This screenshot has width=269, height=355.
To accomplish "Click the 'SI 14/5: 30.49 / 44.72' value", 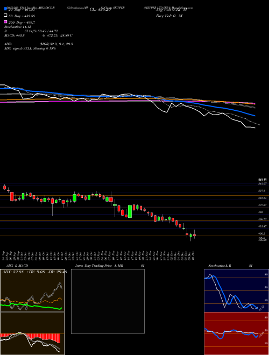I will coord(41,31).
